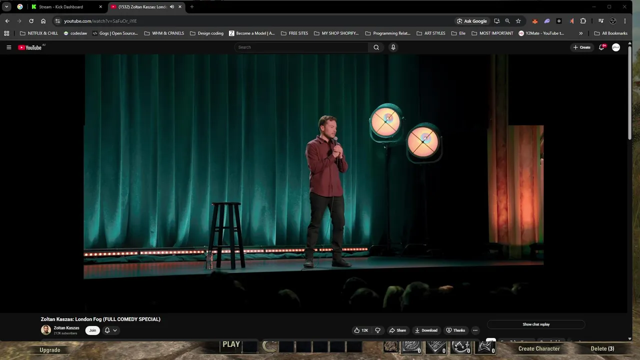Image resolution: width=640 pixels, height=360 pixels.
Task: Open notification bell dropdown beside Join
Action: 110,330
